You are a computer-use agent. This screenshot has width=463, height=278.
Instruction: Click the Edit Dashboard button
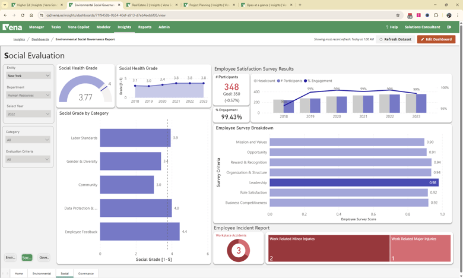[x=436, y=39]
